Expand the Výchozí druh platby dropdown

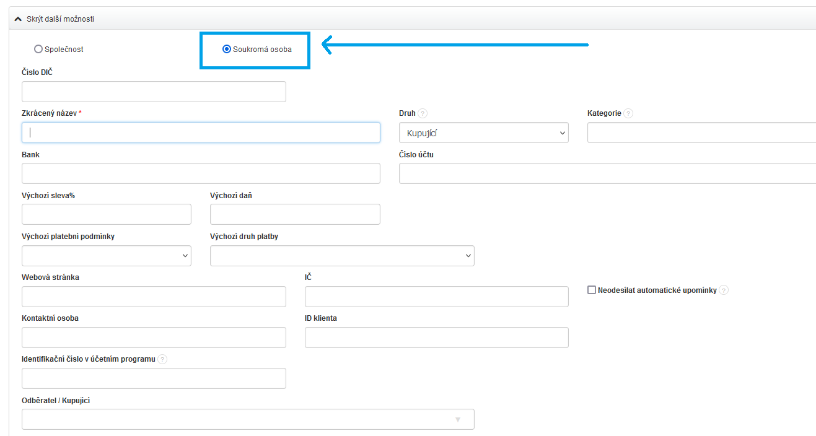pos(342,256)
